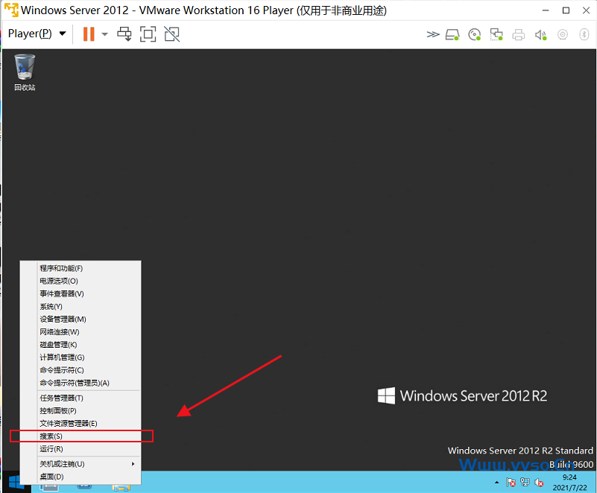Open the Player(P) dropdown menu
The image size is (597, 493).
pos(37,34)
